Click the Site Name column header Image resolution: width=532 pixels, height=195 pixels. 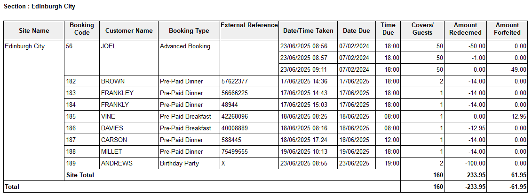[34, 31]
